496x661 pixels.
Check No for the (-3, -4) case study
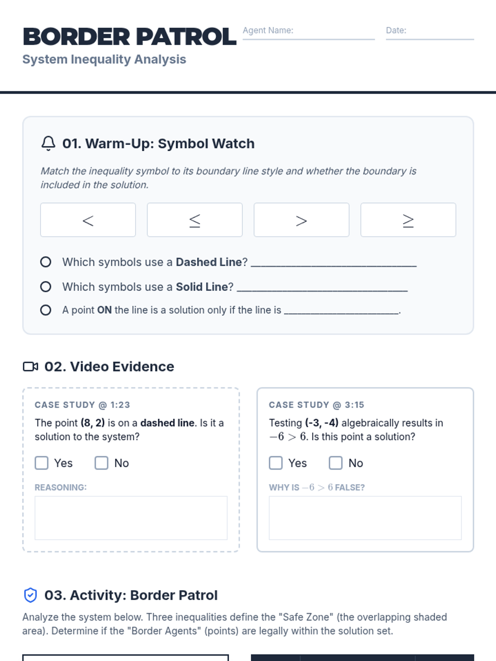(x=336, y=463)
